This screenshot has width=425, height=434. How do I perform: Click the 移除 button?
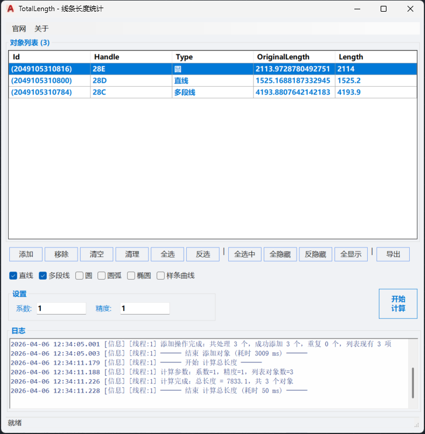pos(61,255)
